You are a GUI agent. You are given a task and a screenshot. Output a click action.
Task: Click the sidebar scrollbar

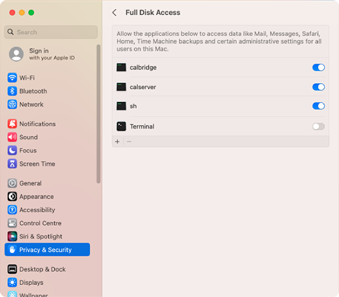tap(99, 113)
